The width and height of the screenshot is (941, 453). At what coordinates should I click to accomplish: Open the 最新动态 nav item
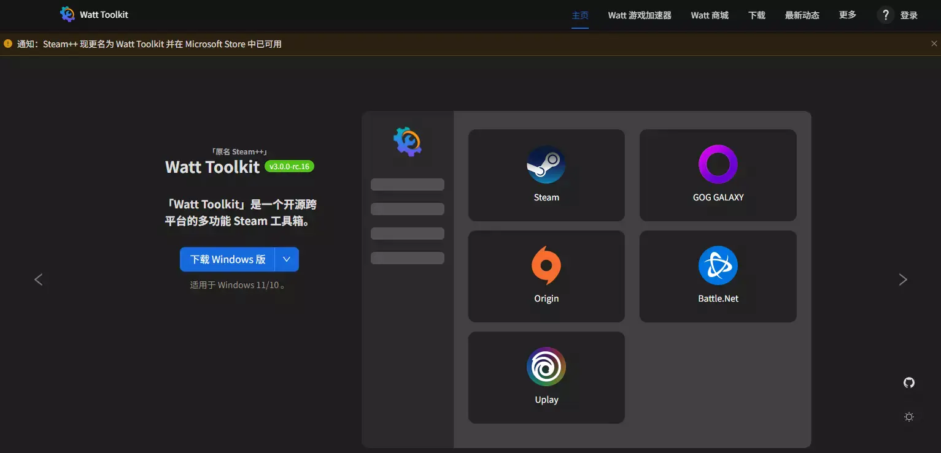tap(802, 15)
